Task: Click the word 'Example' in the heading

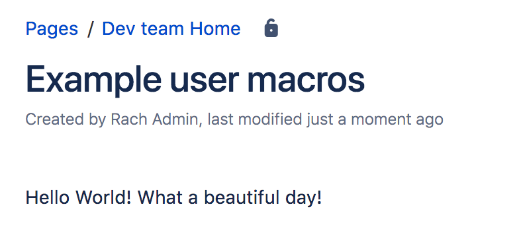Action: pos(93,80)
